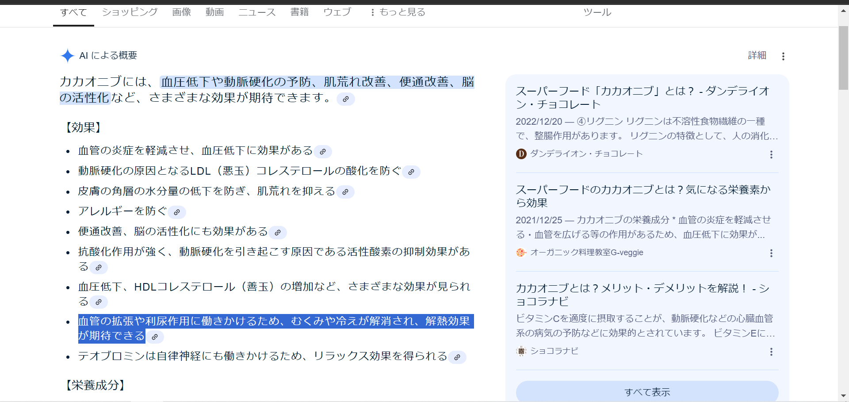Open three-dot menu for ショコラナビ result
Image resolution: width=849 pixels, height=402 pixels.
click(771, 352)
